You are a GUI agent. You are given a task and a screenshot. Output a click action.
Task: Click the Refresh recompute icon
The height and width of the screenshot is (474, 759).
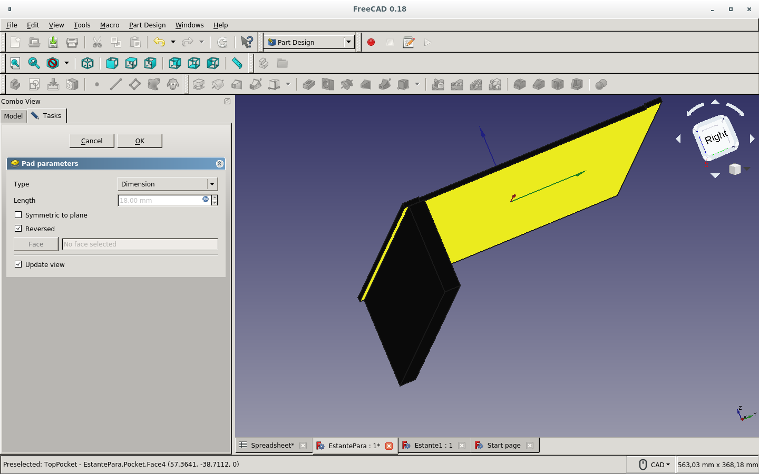coord(222,42)
